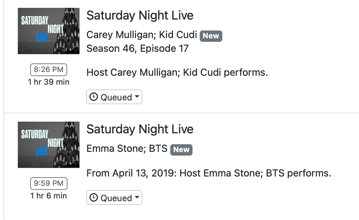The height and width of the screenshot is (220, 359).
Task: Toggle queue status on the Carey Mulligan recording
Action: point(114,97)
